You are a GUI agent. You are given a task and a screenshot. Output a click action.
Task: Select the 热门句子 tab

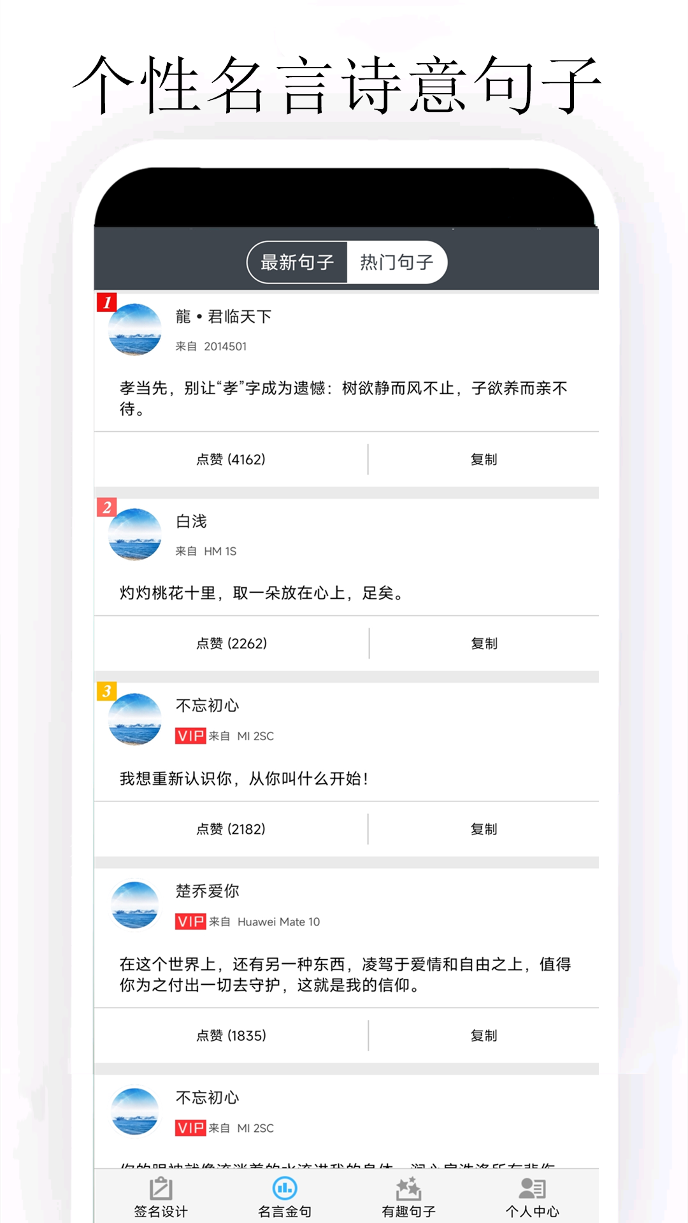point(396,262)
